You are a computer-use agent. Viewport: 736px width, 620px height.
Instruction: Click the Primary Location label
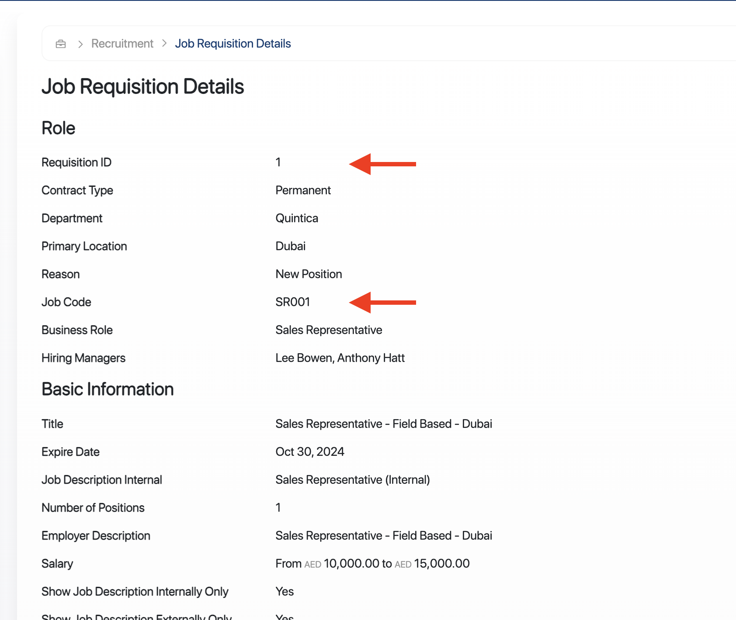pos(84,246)
